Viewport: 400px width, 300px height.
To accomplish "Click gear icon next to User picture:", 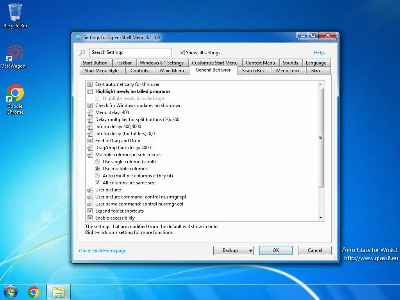I will pos(90,190).
